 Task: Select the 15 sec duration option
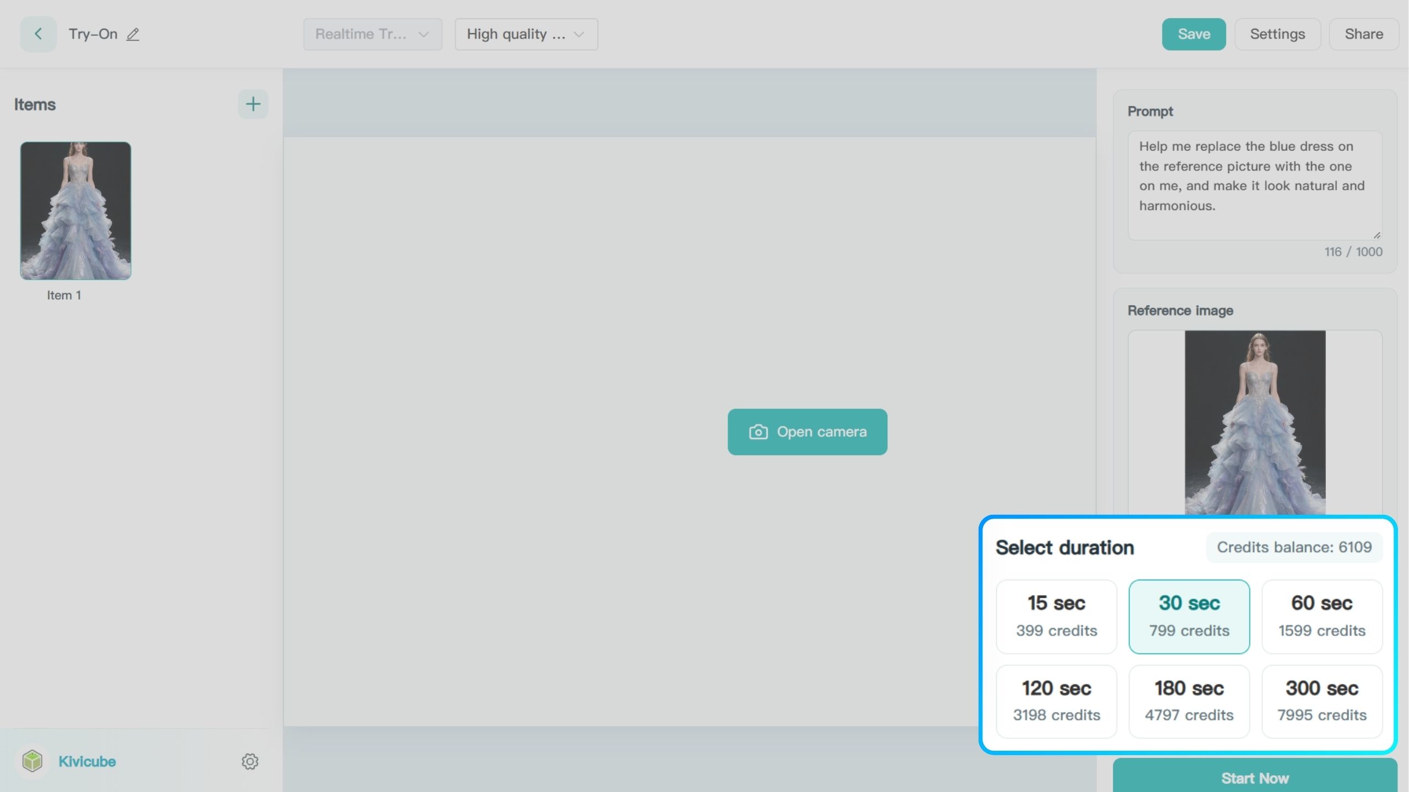click(x=1056, y=617)
